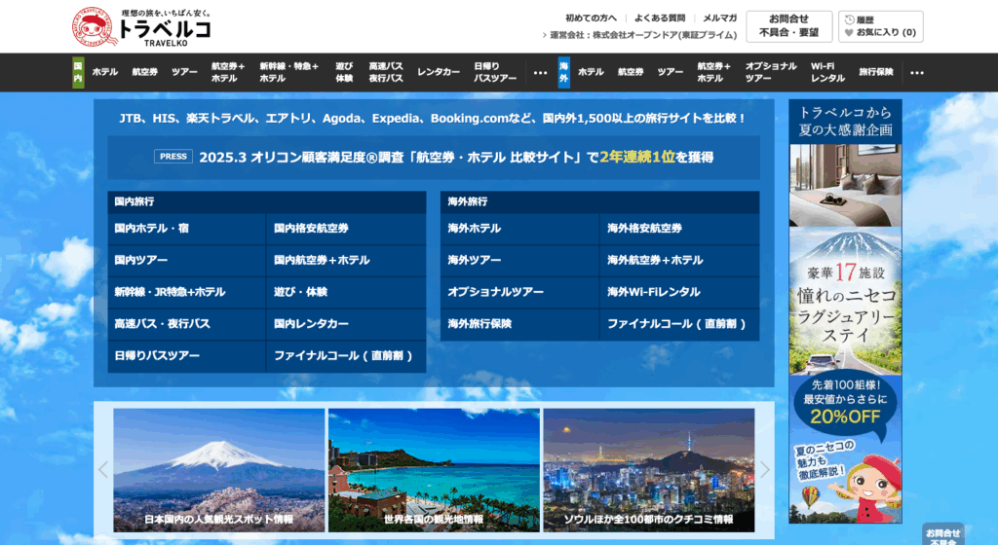This screenshot has height=545, width=998.
Task: Open オプショナルツアー panel link
Action: coord(519,292)
